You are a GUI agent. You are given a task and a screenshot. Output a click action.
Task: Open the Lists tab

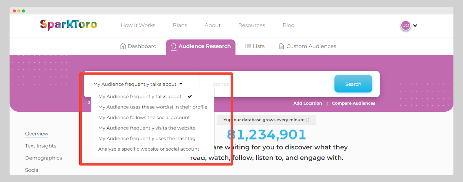coord(255,46)
